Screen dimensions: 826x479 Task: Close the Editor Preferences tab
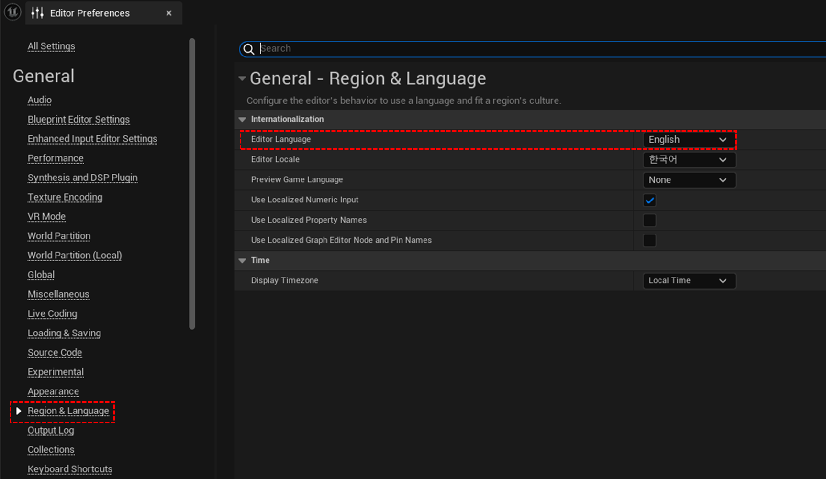(x=169, y=13)
